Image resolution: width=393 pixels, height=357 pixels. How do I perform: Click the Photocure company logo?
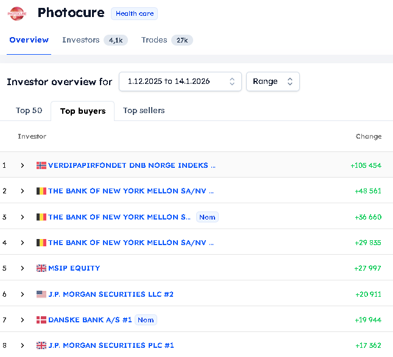(18, 13)
